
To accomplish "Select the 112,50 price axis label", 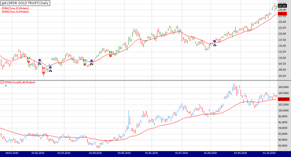I will 282,52.
